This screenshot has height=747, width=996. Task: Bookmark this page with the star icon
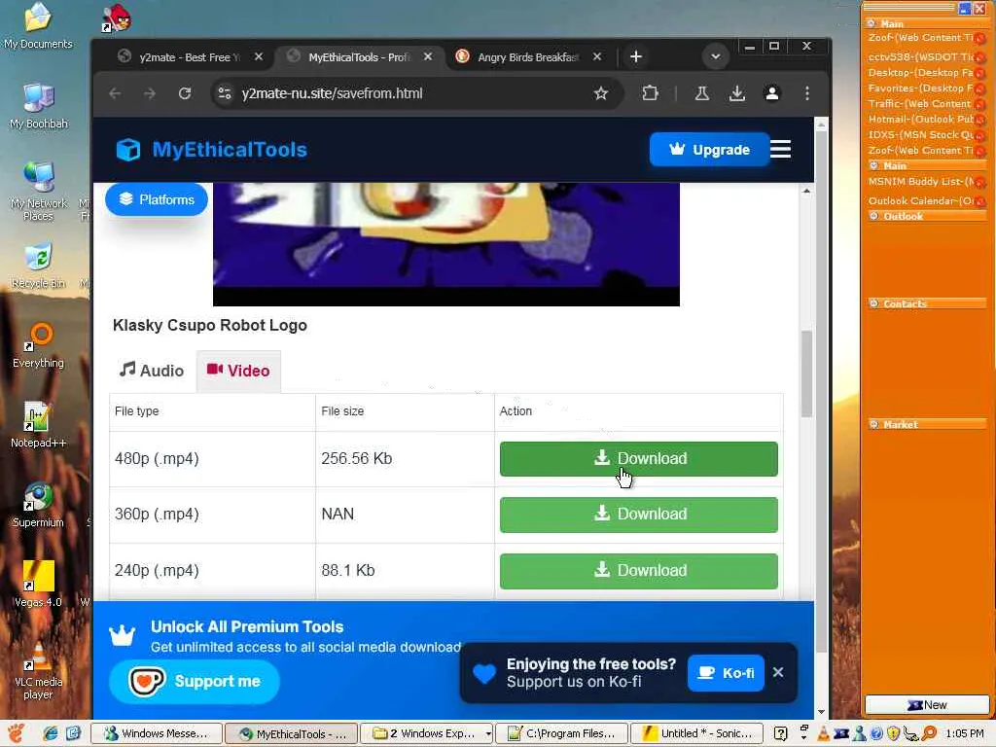click(601, 94)
